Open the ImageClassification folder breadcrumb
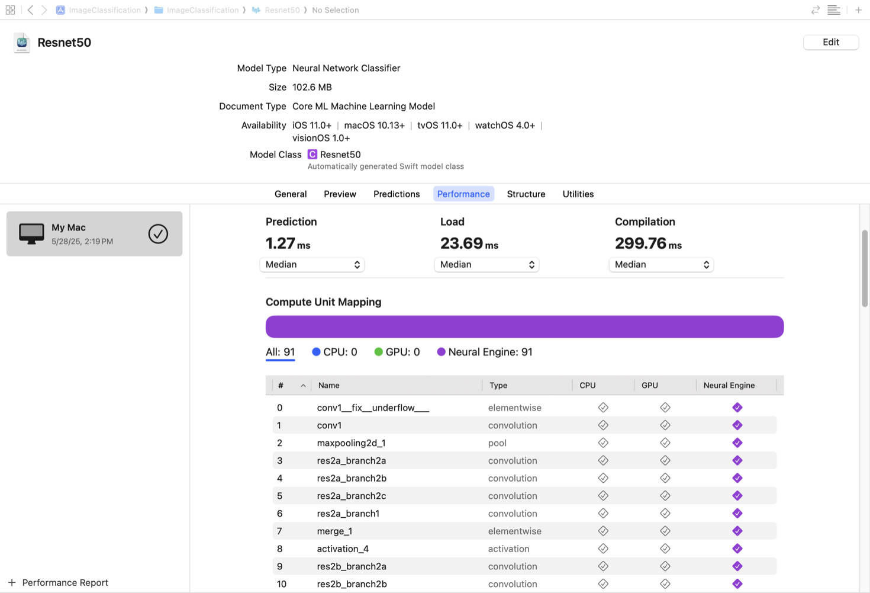 click(x=196, y=10)
